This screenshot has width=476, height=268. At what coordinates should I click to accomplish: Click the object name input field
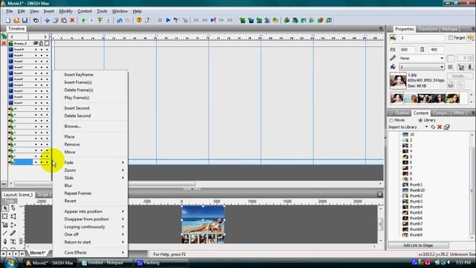[x=422, y=38]
